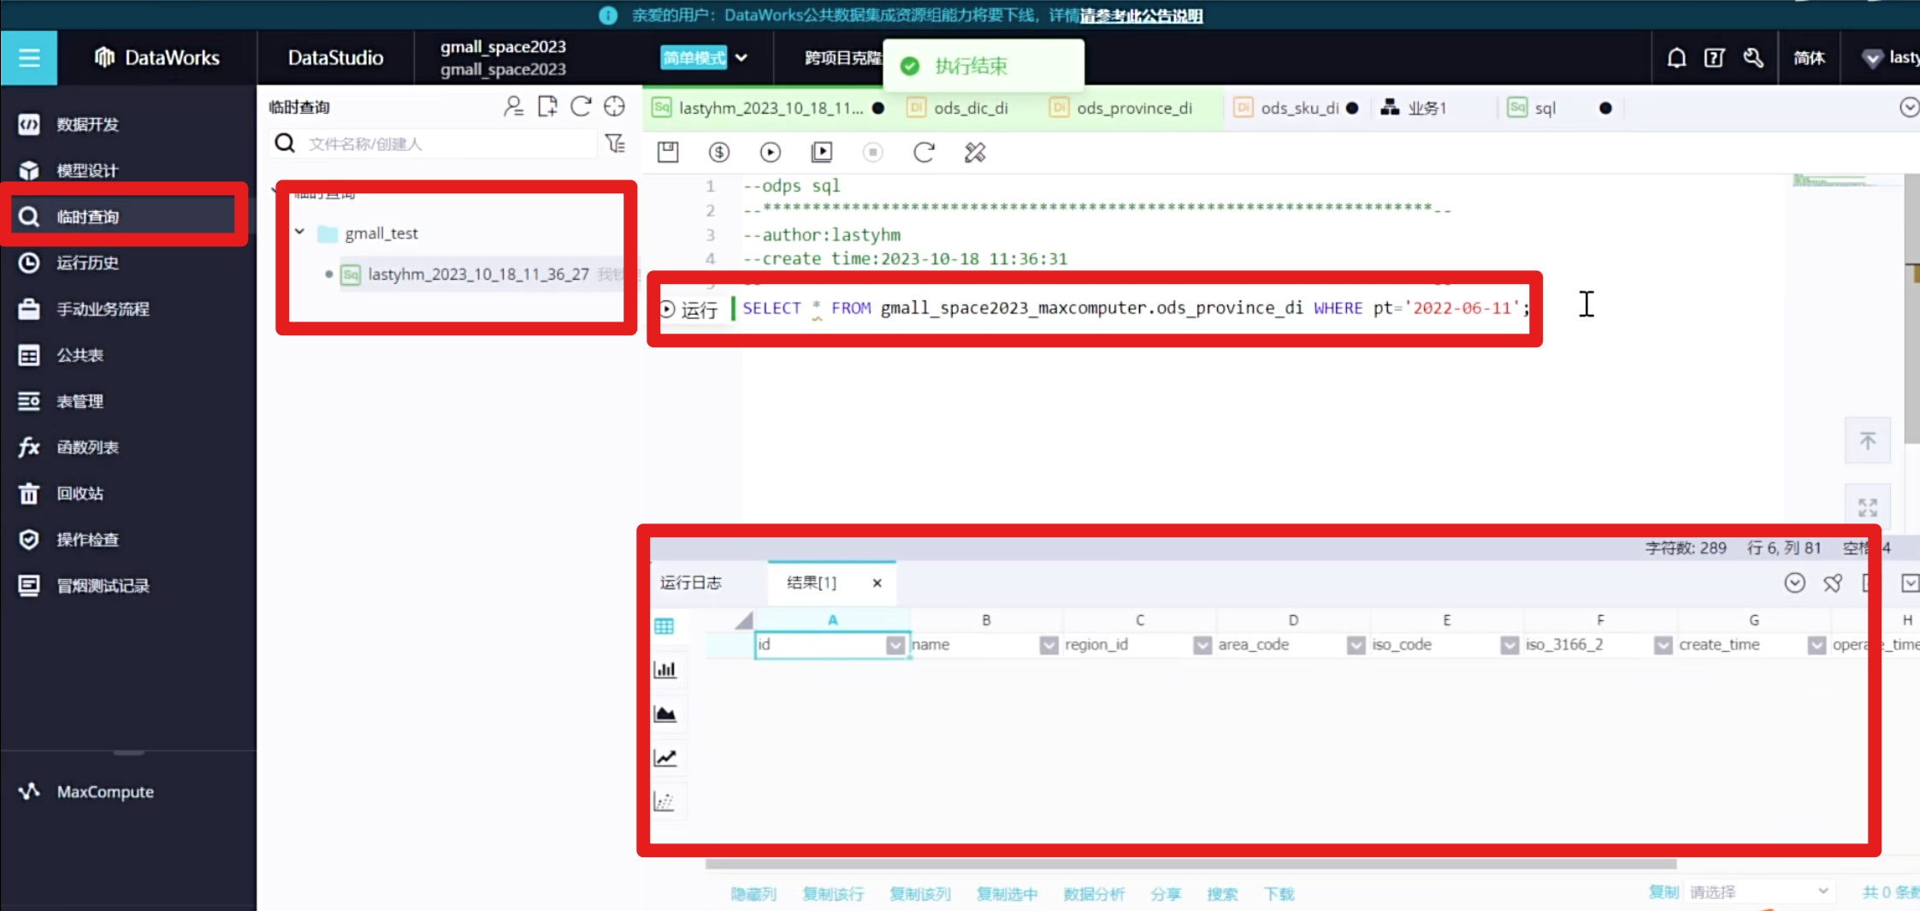This screenshot has height=911, width=1920.
Task: Show the line chart view of results
Action: (665, 757)
